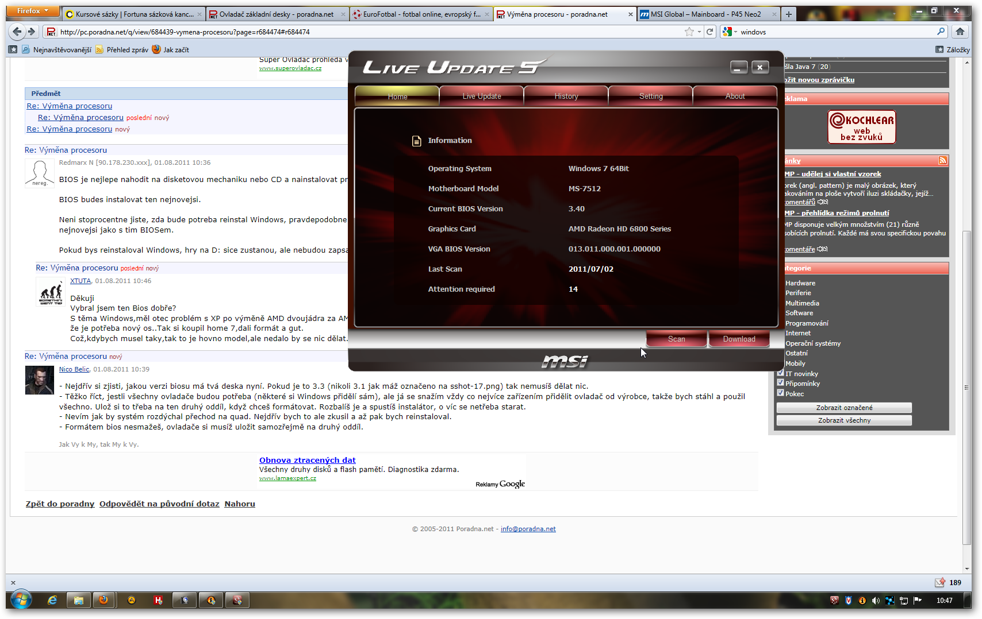Switch to the MSI Global Mainboard browser tab
The width and height of the screenshot is (982, 619).
click(x=708, y=14)
